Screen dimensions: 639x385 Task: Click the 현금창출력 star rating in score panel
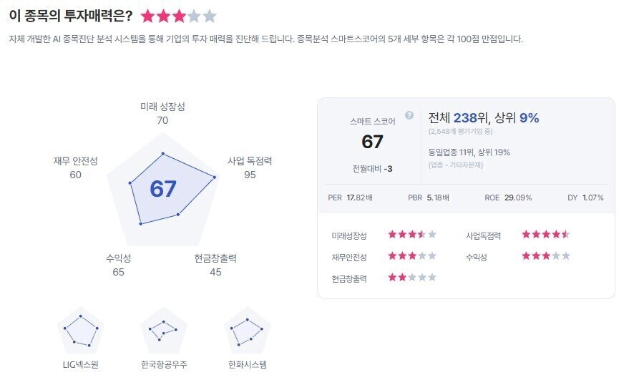click(x=412, y=278)
